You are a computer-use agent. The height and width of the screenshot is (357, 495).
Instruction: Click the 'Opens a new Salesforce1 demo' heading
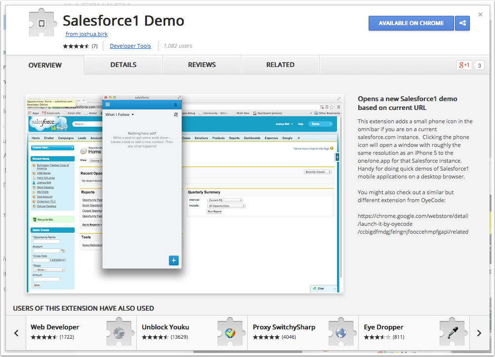click(x=407, y=103)
